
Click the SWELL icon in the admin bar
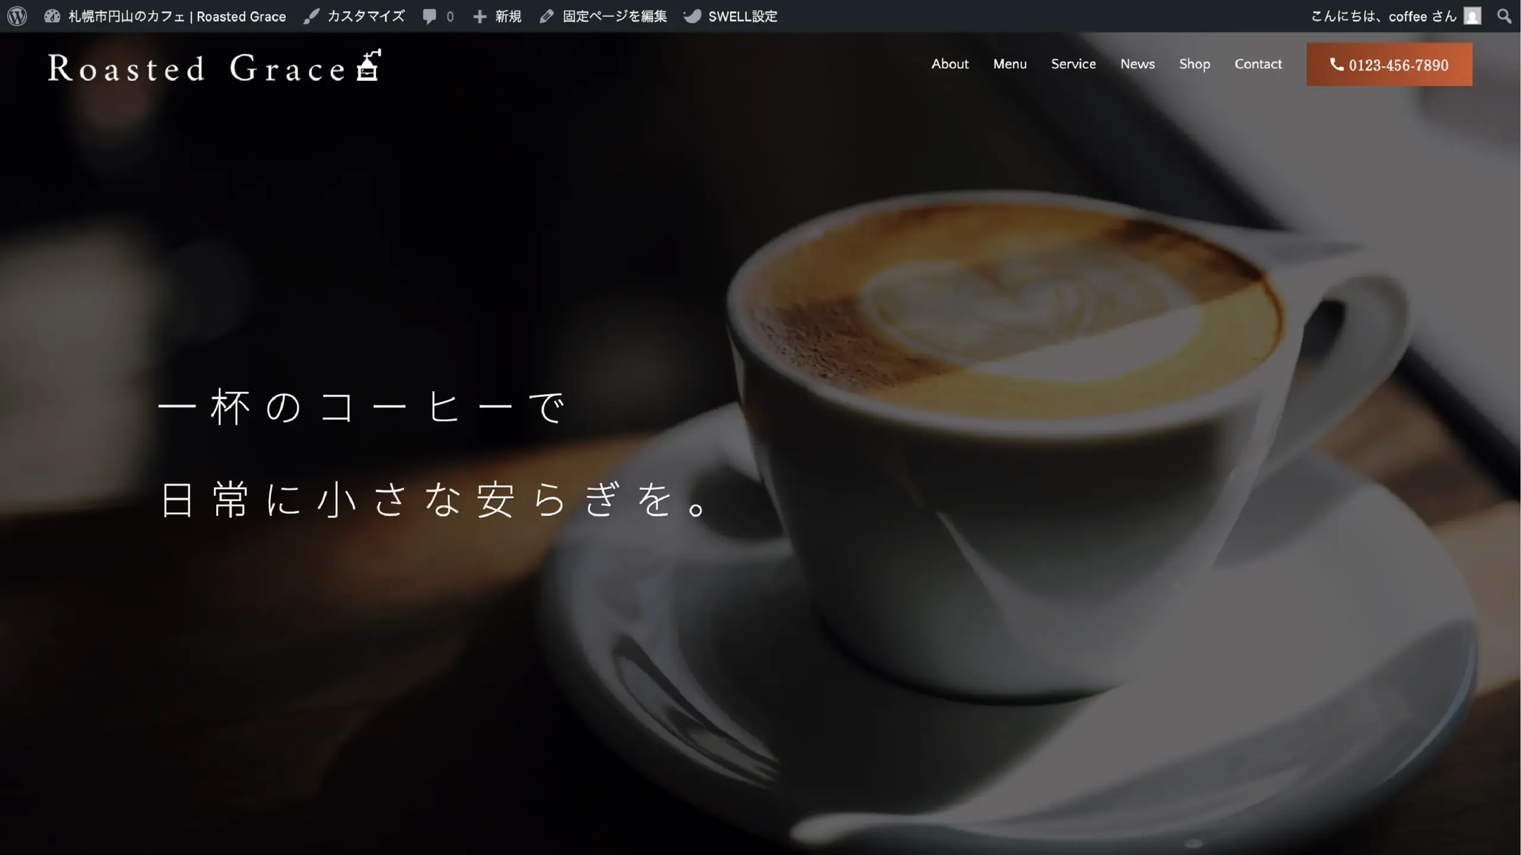click(692, 16)
